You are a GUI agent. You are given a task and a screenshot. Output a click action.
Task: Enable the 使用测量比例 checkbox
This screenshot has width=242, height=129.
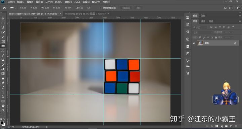(101, 8)
